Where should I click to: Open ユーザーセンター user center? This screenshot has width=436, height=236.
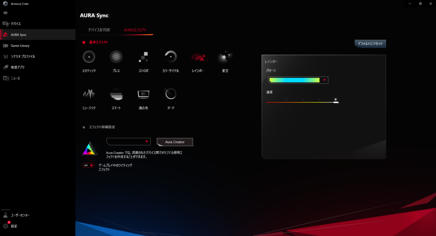point(37,215)
